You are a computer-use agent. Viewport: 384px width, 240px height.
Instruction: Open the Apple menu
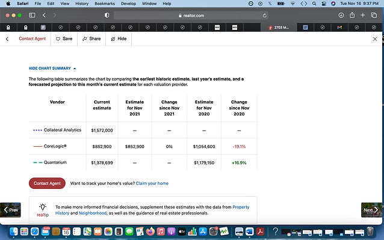tap(8, 4)
